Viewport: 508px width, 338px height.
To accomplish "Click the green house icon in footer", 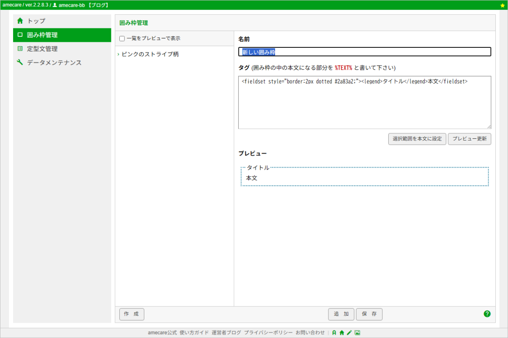I will [342, 333].
